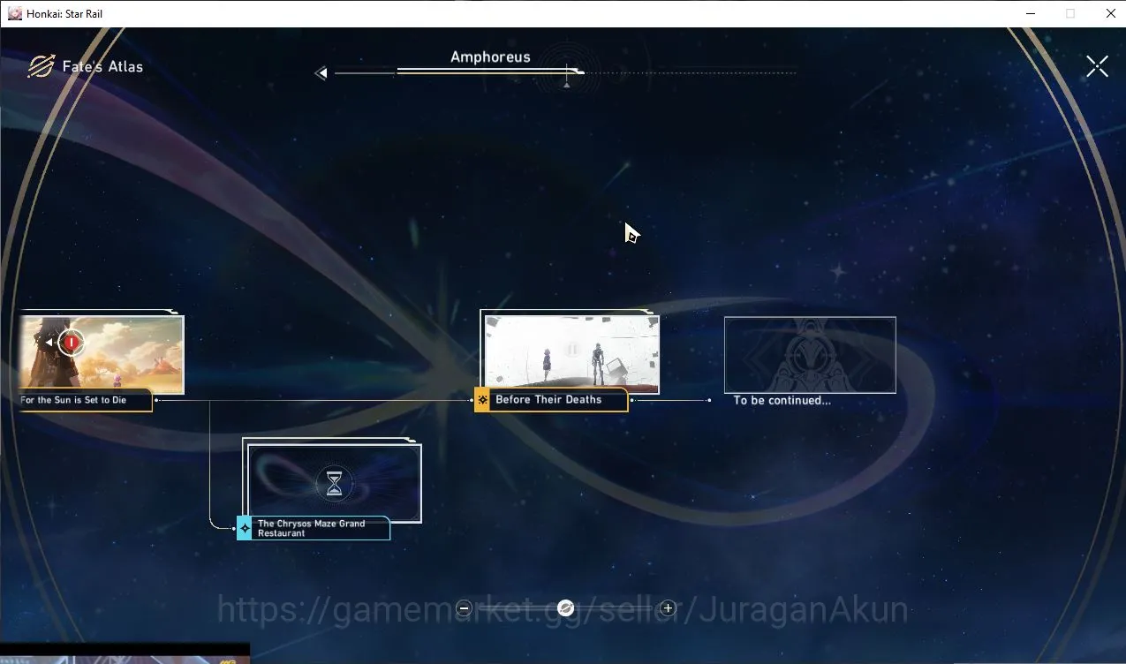
Task: Click the left arrow on Amphoreus timeline
Action: tap(321, 73)
